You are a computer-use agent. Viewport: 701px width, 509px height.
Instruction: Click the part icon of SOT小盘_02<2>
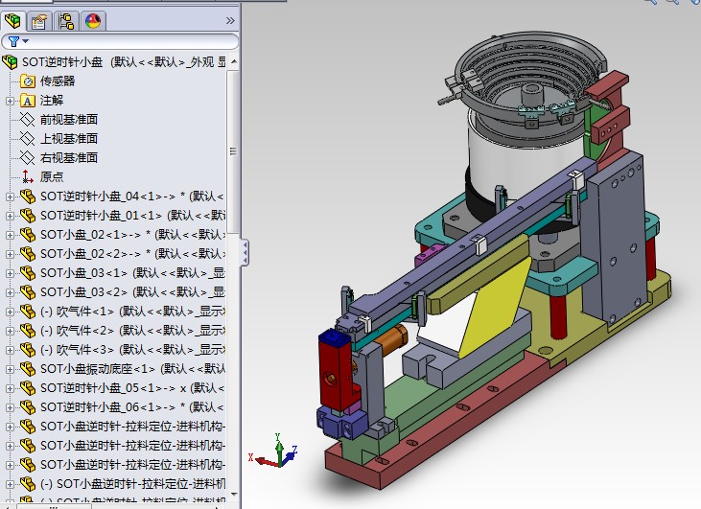click(28, 254)
